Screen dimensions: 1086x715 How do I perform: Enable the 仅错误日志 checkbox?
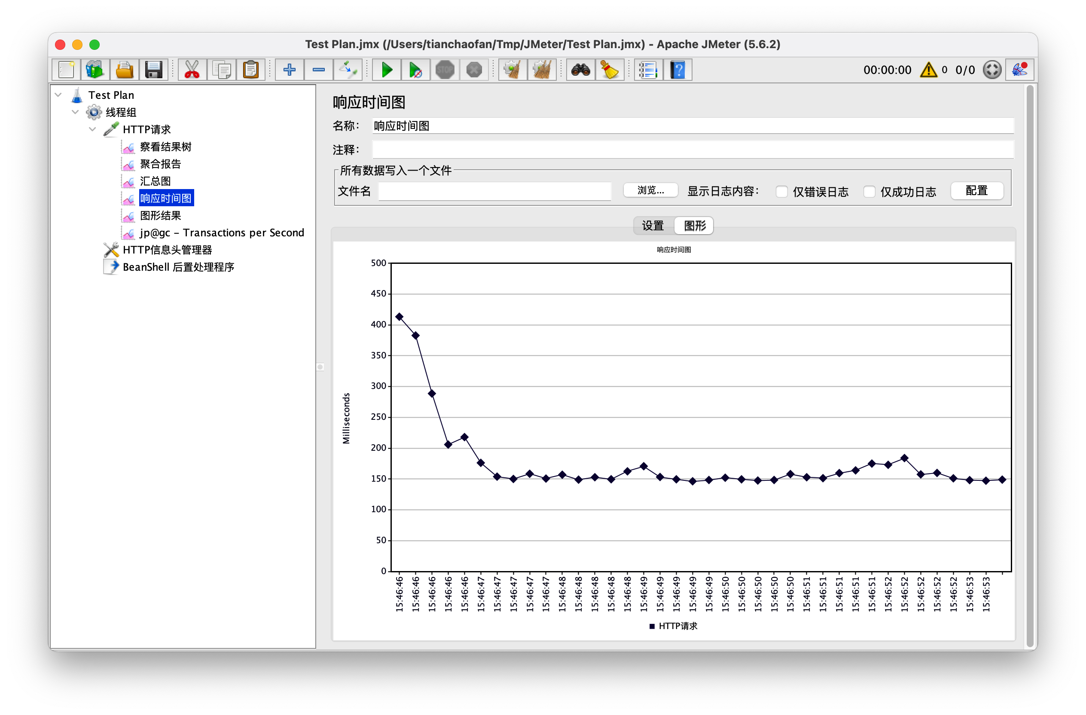(782, 192)
